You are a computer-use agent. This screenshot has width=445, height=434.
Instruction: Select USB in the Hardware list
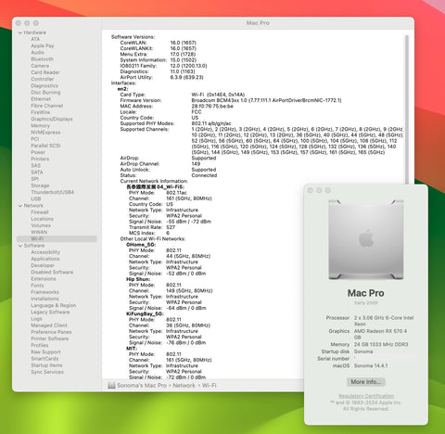[36, 198]
